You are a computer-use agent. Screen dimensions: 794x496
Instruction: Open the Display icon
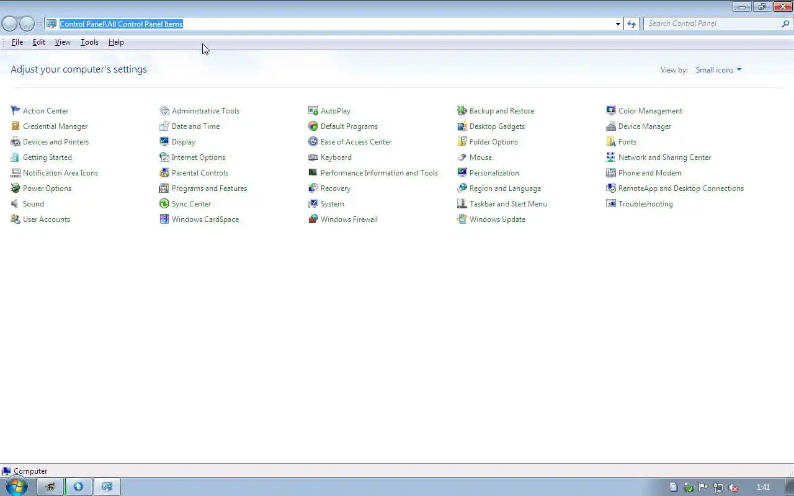(x=164, y=142)
